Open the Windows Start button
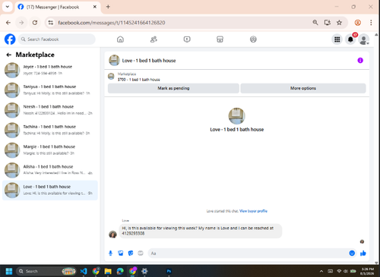 click(x=9, y=271)
